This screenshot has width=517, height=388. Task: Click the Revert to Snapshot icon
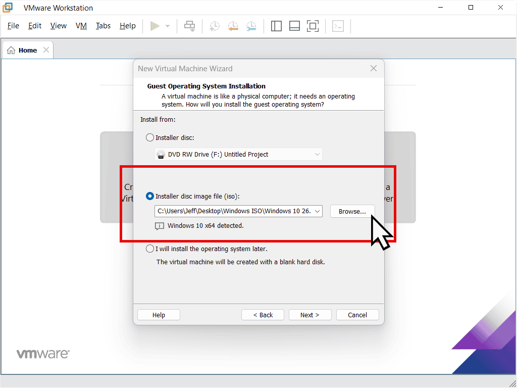coord(233,26)
